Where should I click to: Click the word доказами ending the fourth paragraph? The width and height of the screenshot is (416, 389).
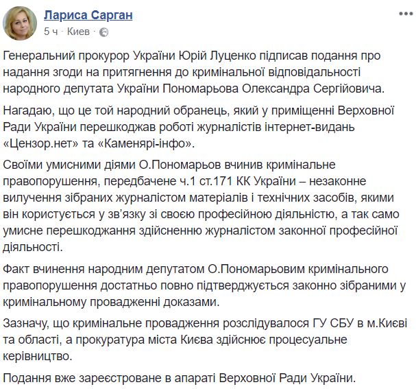click(192, 302)
